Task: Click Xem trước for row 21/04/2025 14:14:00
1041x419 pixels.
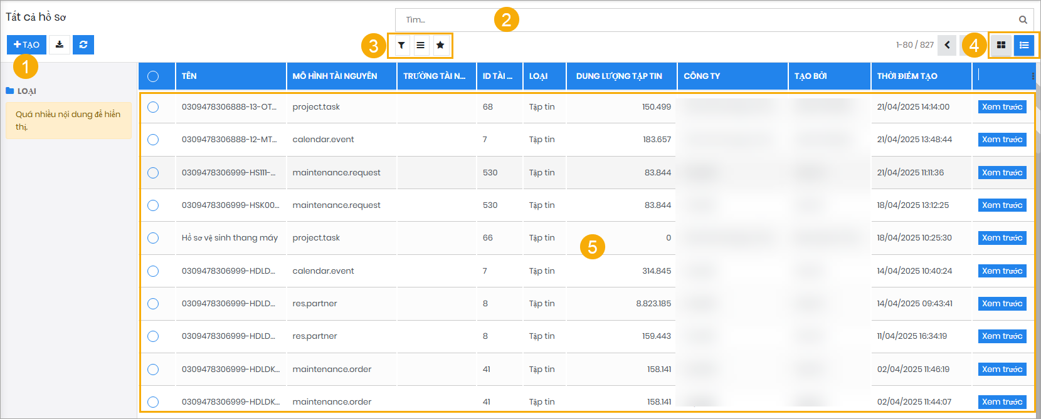Action: pos(1002,107)
